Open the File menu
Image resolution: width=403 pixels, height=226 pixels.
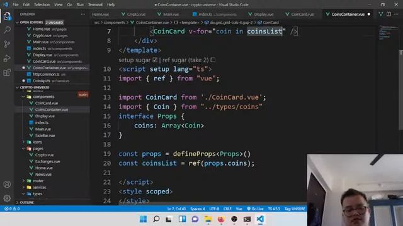point(15,4)
